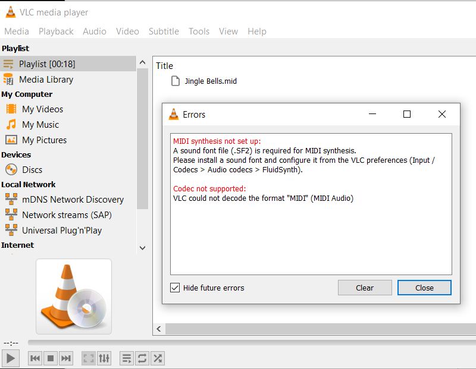This screenshot has height=369, width=476.
Task: Toggle shuffle random playback icon
Action: click(x=158, y=358)
